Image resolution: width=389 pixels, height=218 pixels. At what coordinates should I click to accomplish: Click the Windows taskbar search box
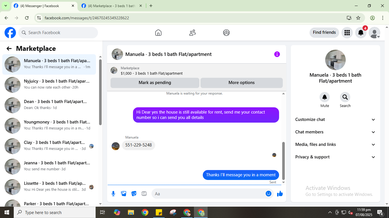click(x=54, y=212)
